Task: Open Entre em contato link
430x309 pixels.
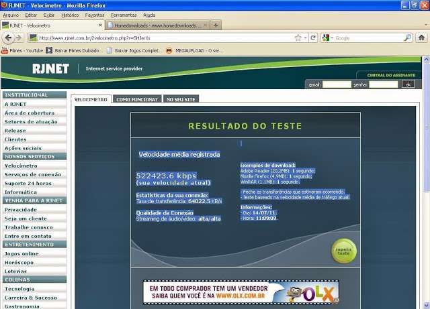Action: click(28, 236)
